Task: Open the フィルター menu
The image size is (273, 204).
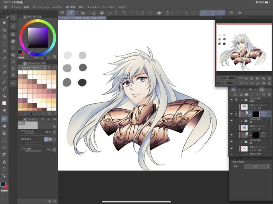Action: pyautogui.click(x=93, y=7)
